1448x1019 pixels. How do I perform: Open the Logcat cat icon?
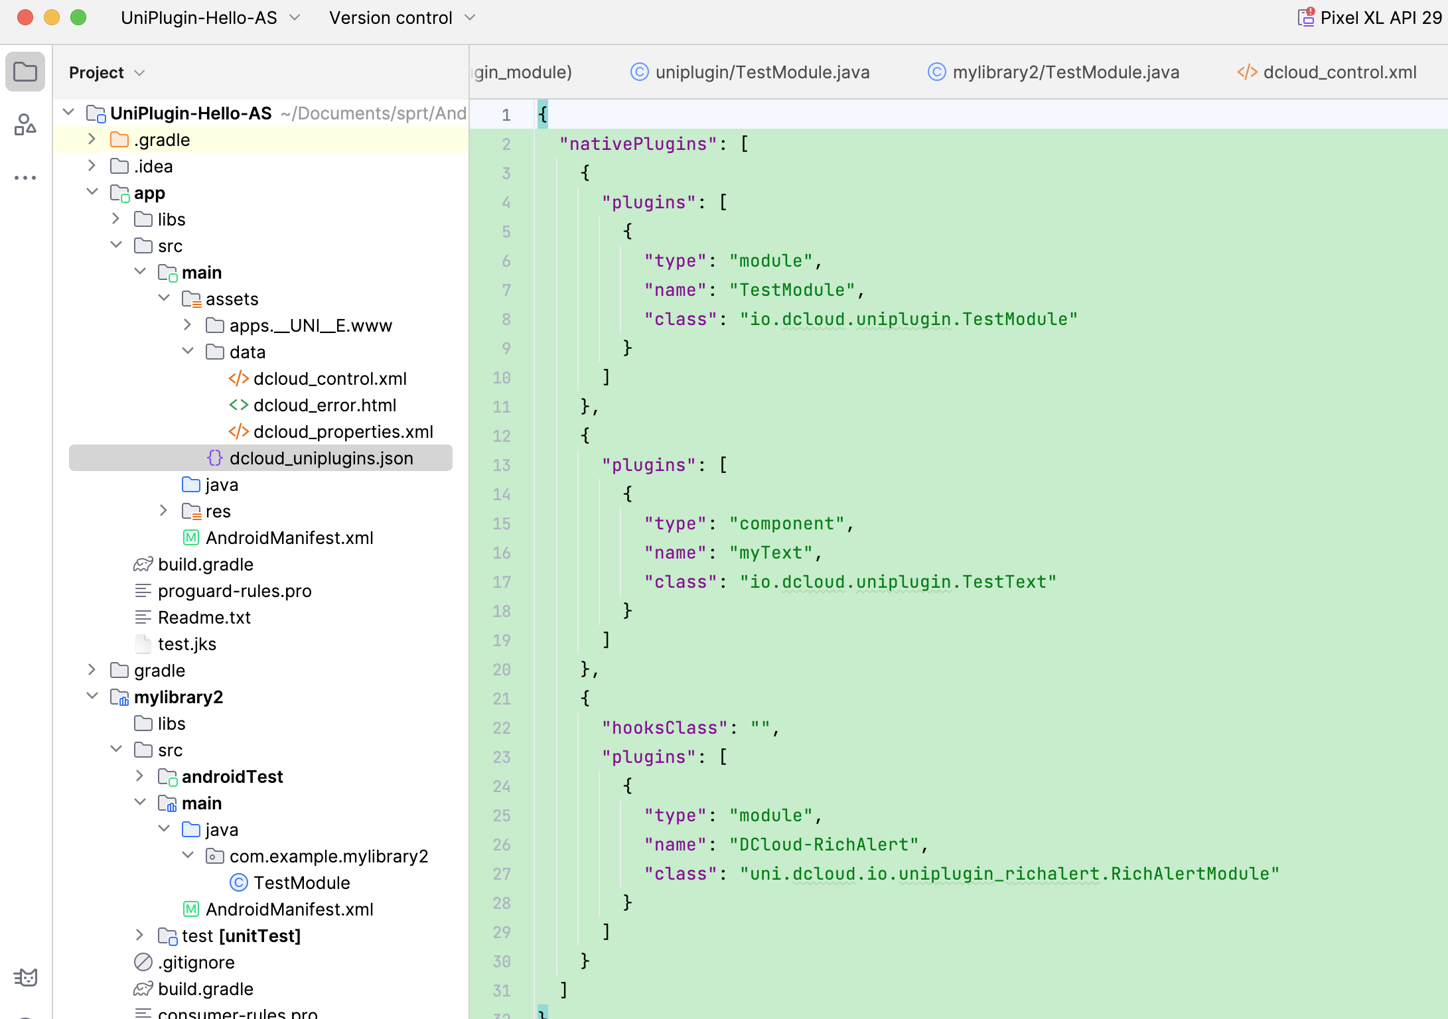click(25, 977)
